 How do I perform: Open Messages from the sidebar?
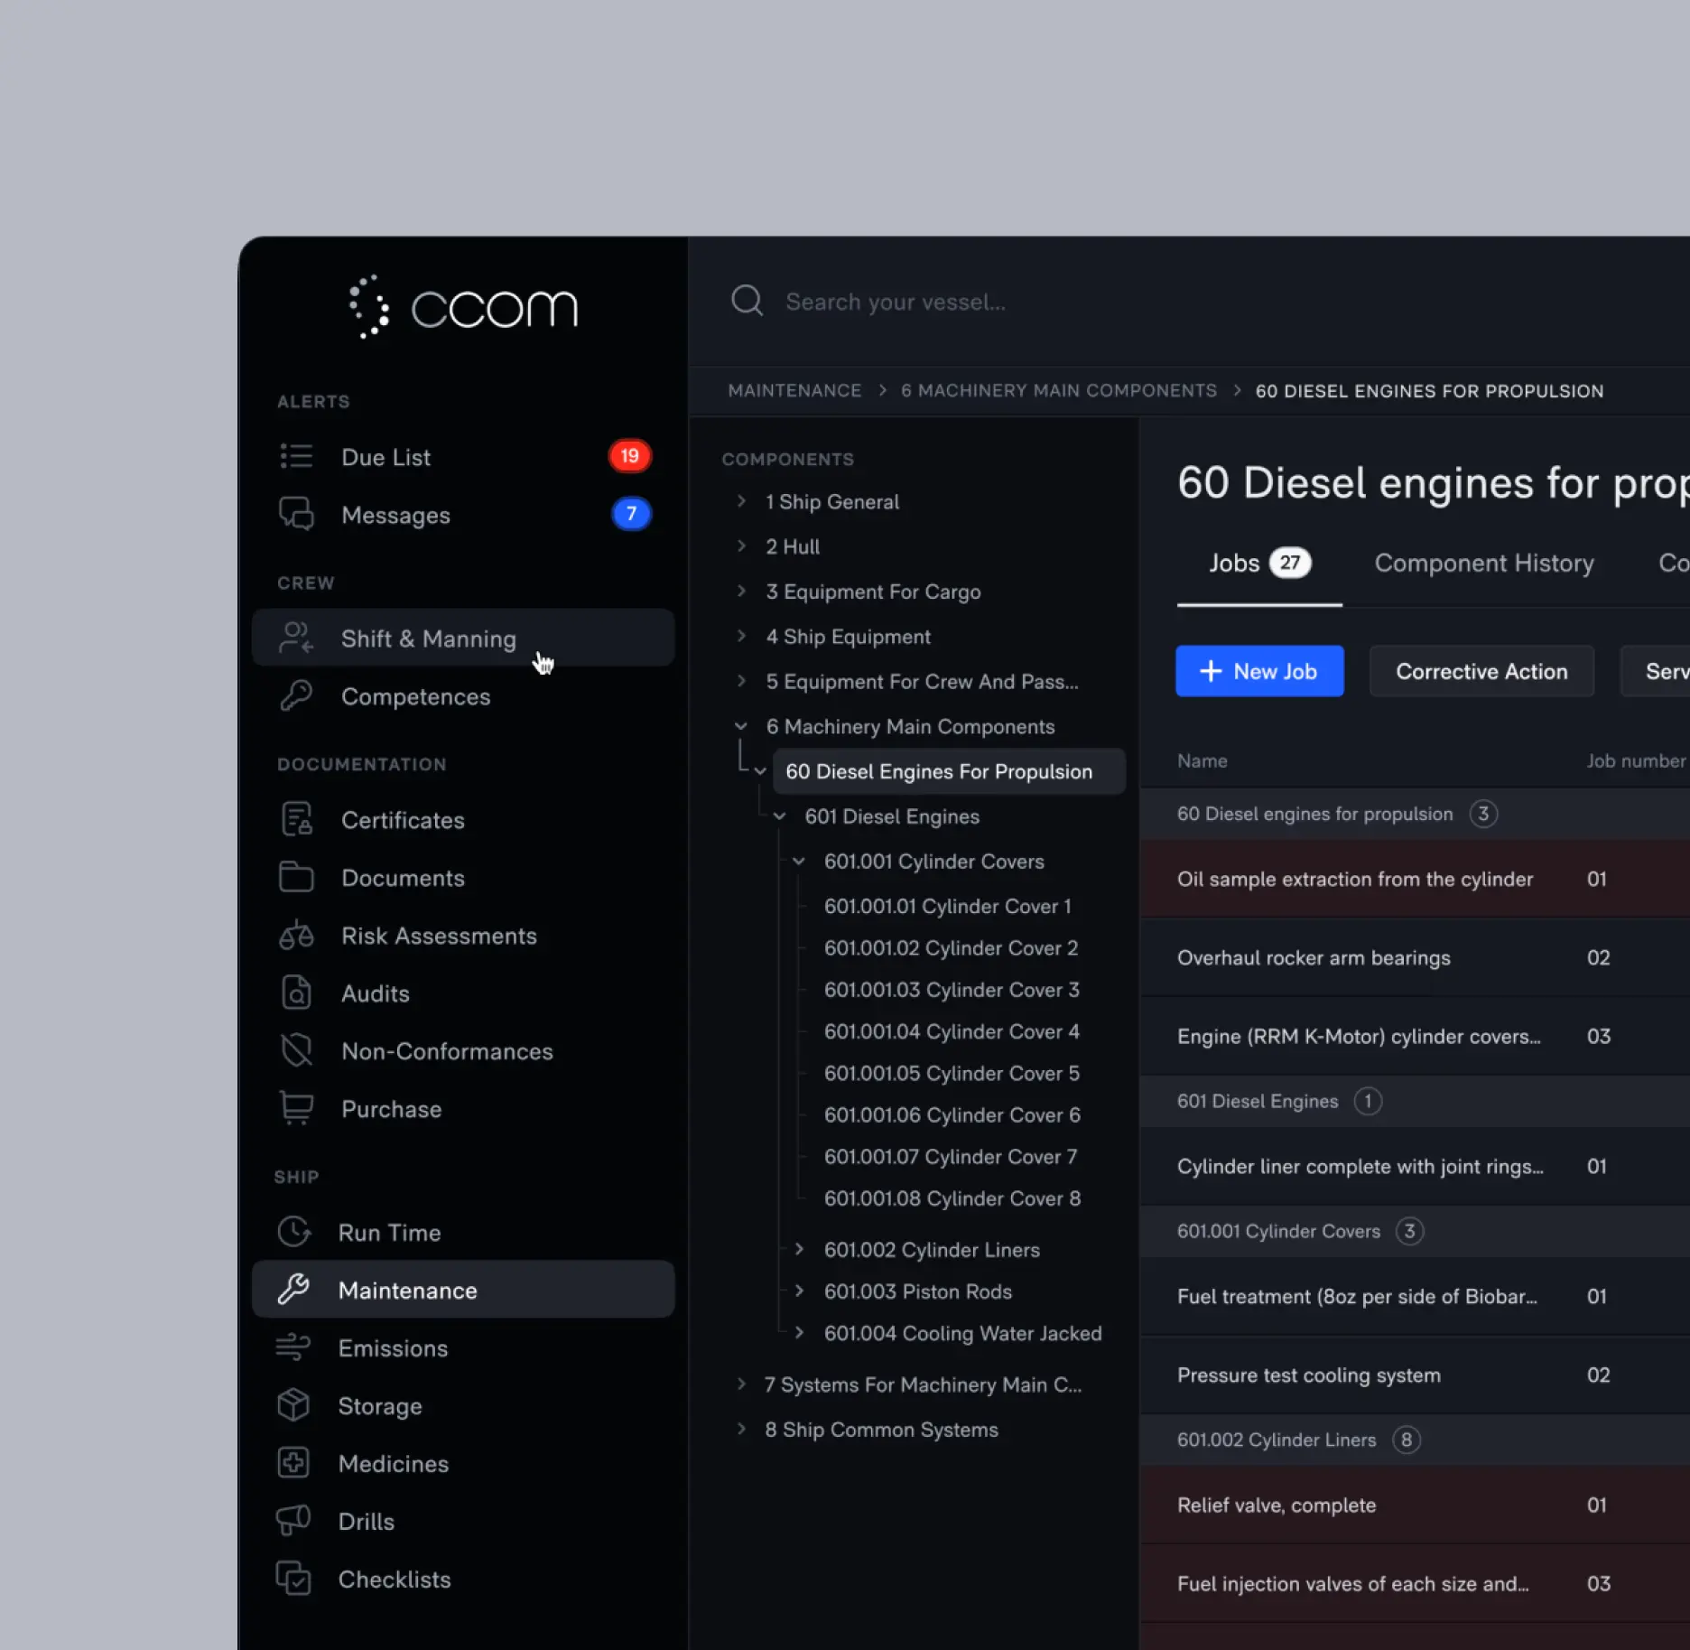click(x=395, y=515)
